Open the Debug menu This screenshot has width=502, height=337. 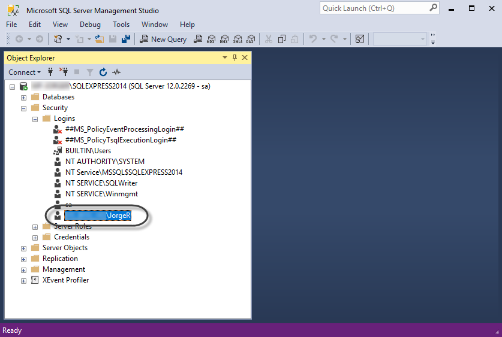click(90, 25)
